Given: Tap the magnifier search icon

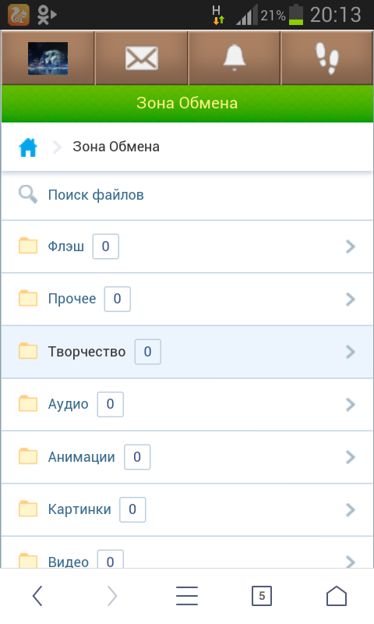Looking at the screenshot, I should tap(28, 194).
